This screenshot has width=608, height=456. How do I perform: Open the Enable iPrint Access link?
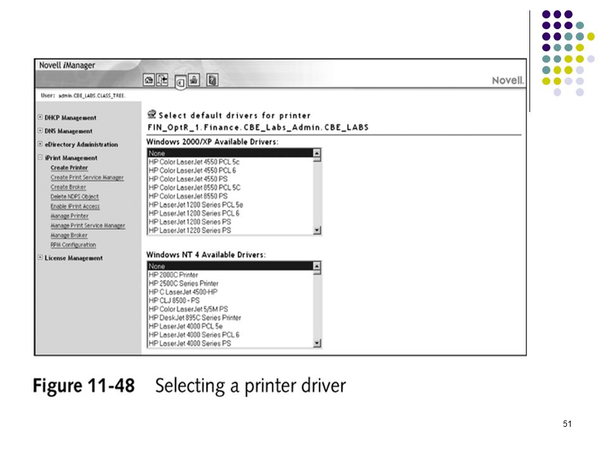(x=75, y=206)
